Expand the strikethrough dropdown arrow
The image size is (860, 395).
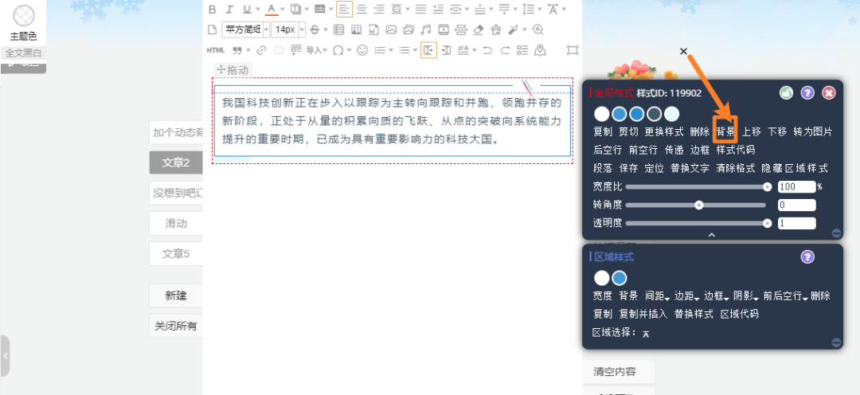326,29
